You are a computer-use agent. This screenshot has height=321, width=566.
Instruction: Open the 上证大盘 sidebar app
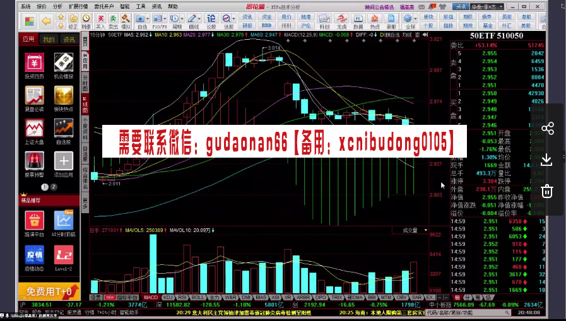coord(34,131)
